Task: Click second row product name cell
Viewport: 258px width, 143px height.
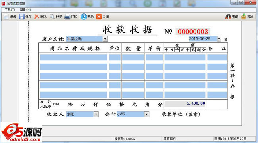Action: point(73,67)
